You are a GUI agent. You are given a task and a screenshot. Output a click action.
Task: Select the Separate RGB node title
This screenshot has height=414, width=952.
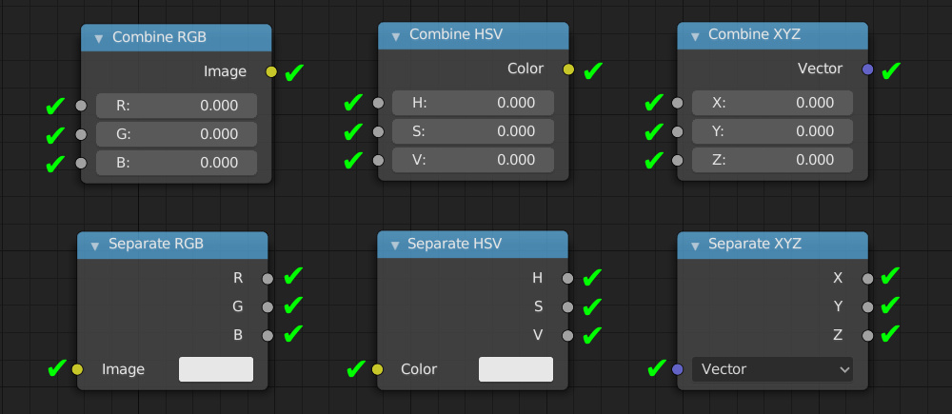156,244
